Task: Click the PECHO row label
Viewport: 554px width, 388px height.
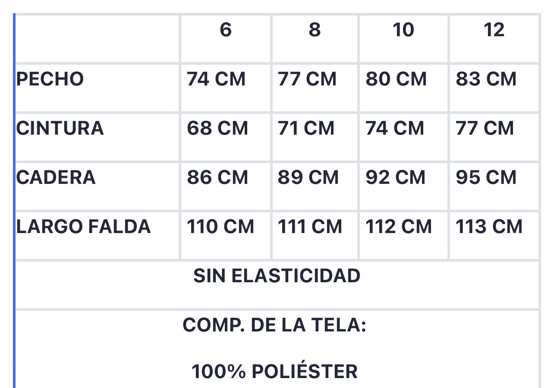Action: click(50, 79)
